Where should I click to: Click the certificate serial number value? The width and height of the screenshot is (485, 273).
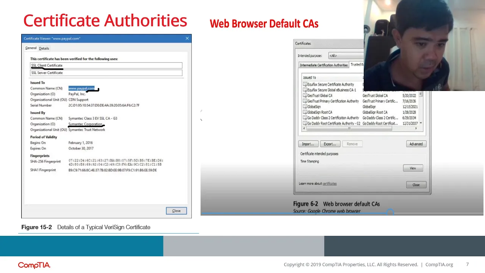[x=104, y=105]
